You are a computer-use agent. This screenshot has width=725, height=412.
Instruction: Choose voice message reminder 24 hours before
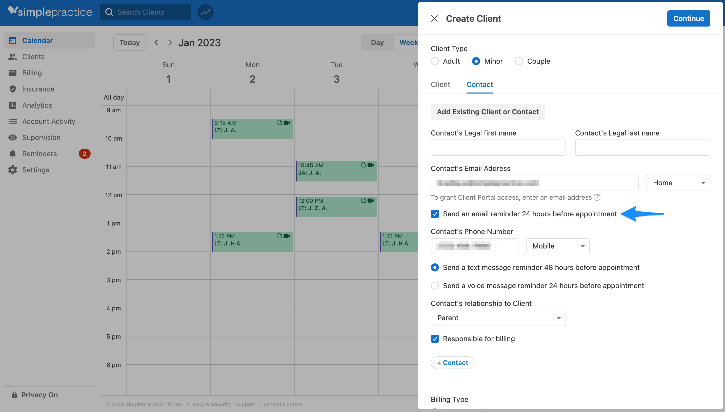435,286
